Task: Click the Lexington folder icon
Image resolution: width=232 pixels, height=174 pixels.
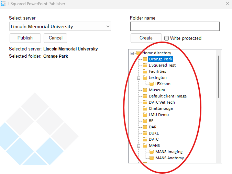Action: click(145, 78)
